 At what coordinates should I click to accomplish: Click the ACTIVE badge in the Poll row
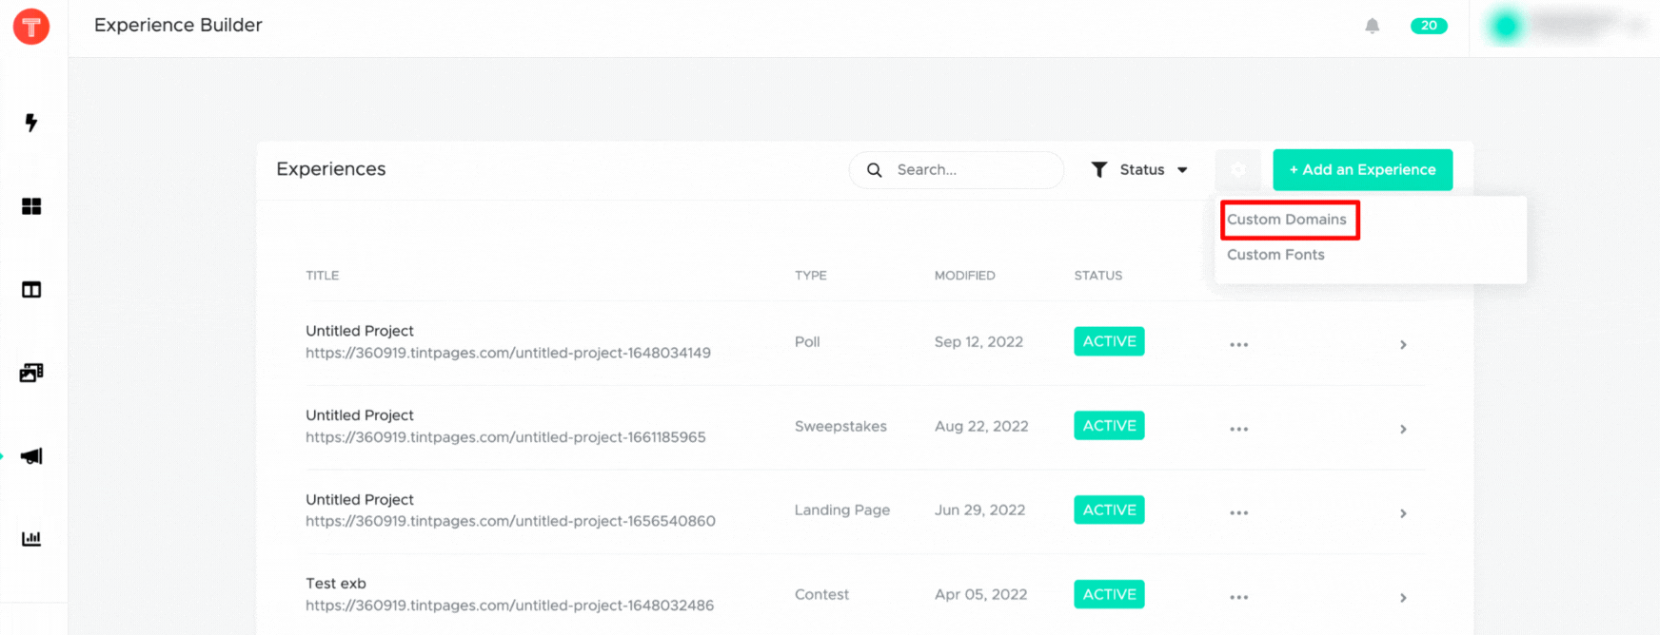(1109, 341)
